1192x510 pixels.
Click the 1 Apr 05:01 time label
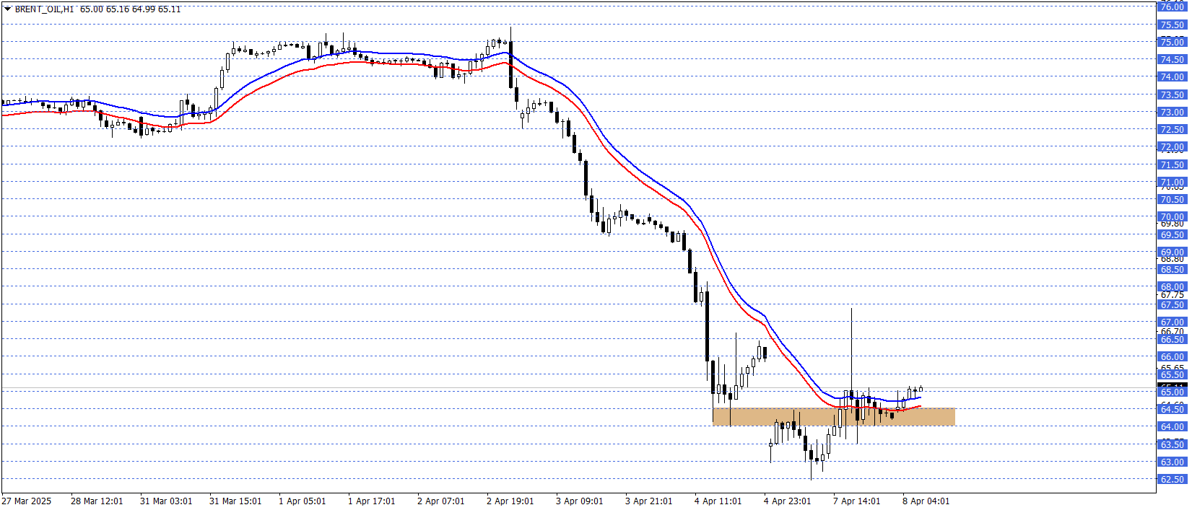303,501
